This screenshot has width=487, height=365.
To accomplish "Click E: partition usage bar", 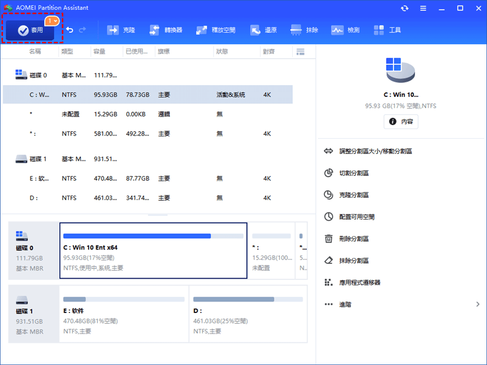I will click(123, 300).
